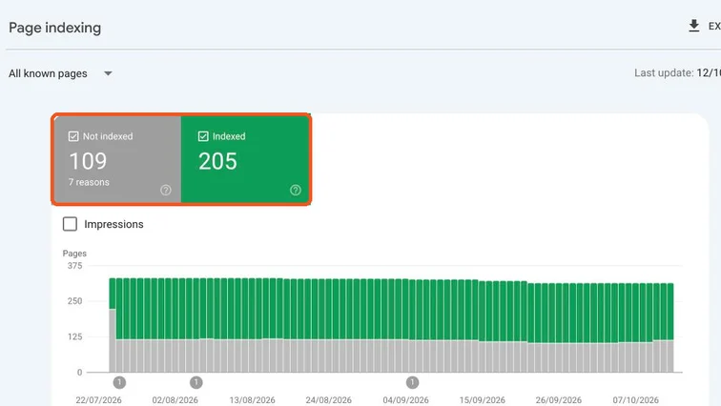Uncheck the Not indexed checkbox
This screenshot has height=406, width=721.
73,136
